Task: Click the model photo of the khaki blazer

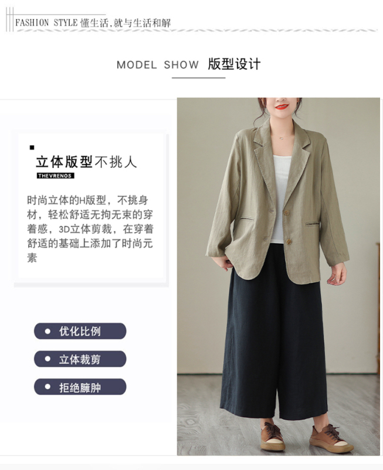Action: [x=278, y=276]
